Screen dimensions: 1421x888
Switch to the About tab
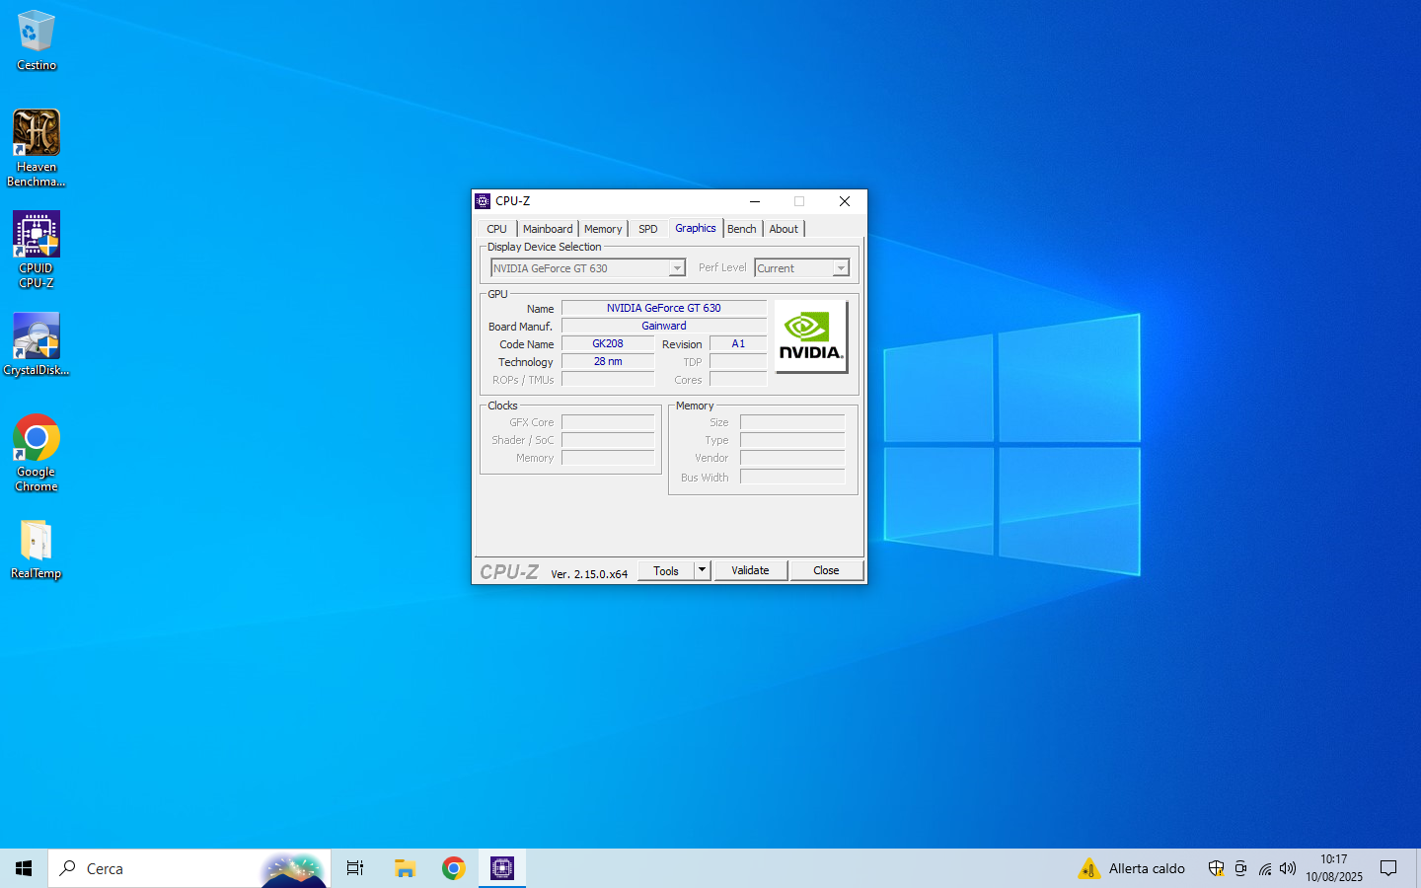coord(784,229)
